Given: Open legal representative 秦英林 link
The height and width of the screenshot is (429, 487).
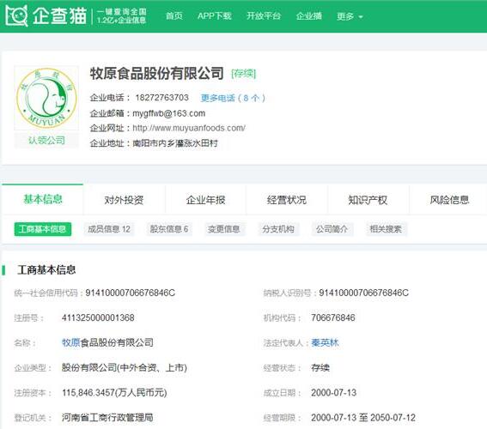Looking at the screenshot, I should point(325,342).
